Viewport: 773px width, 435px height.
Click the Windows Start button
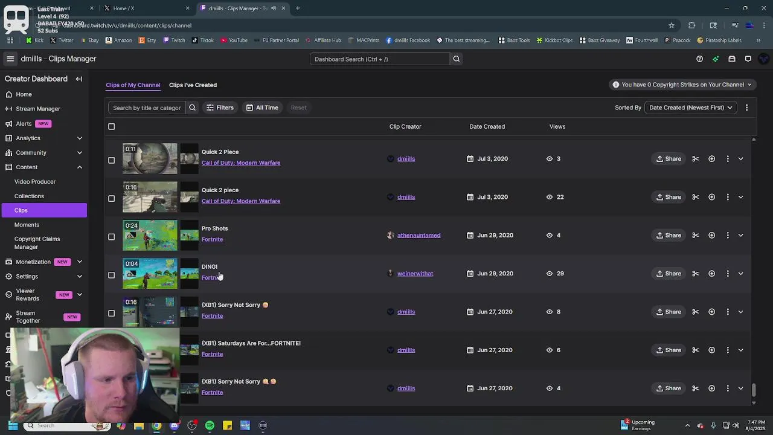(13, 425)
